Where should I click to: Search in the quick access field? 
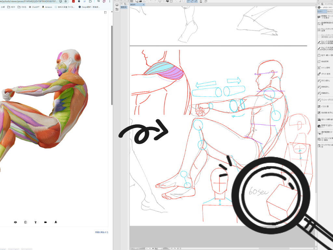tap(327, 7)
